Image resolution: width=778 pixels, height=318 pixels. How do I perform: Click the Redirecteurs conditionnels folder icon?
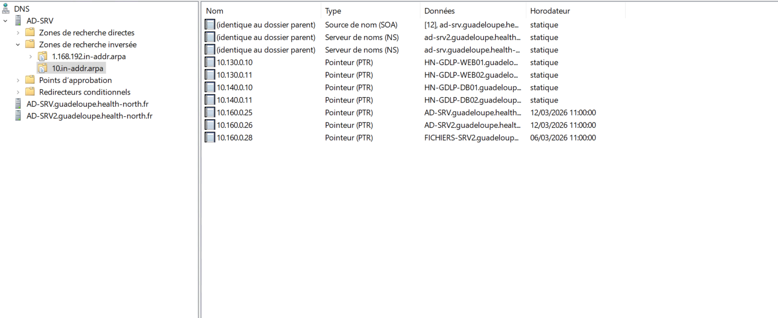pos(30,92)
